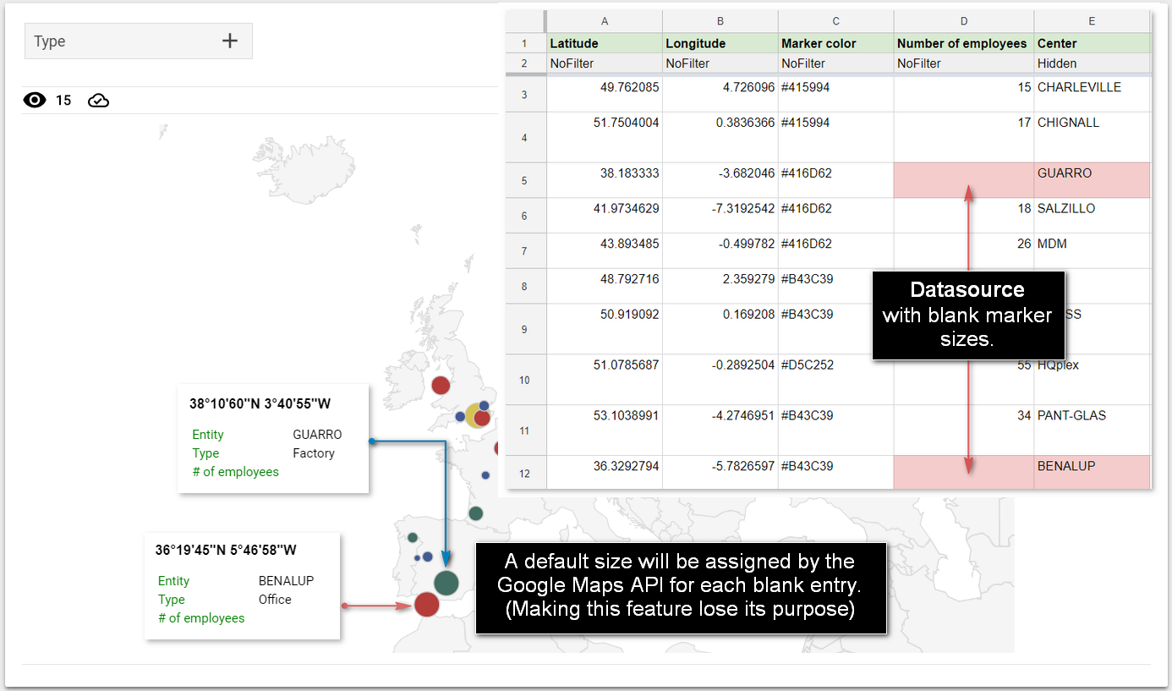
Task: Click the large green GUARRO marker in Spain
Action: point(446,583)
